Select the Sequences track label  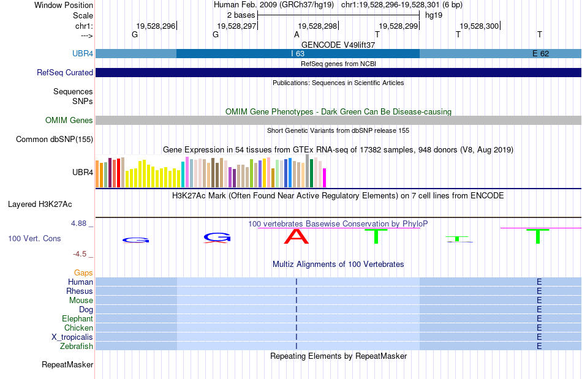point(73,91)
